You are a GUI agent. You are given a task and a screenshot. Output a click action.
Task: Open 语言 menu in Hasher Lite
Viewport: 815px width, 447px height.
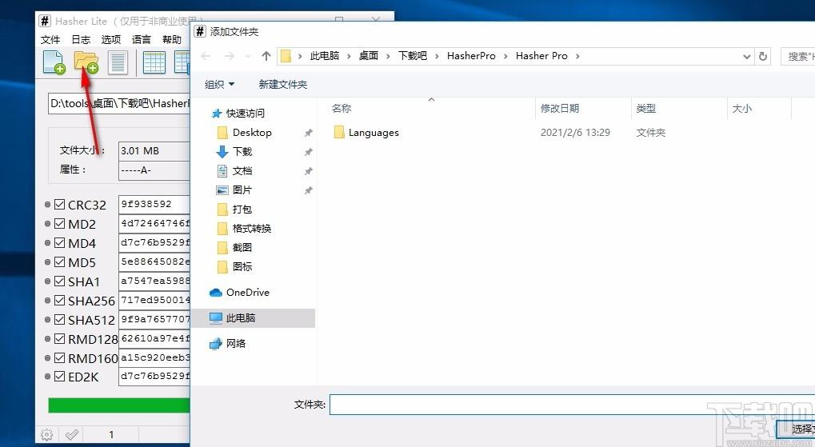(x=141, y=39)
